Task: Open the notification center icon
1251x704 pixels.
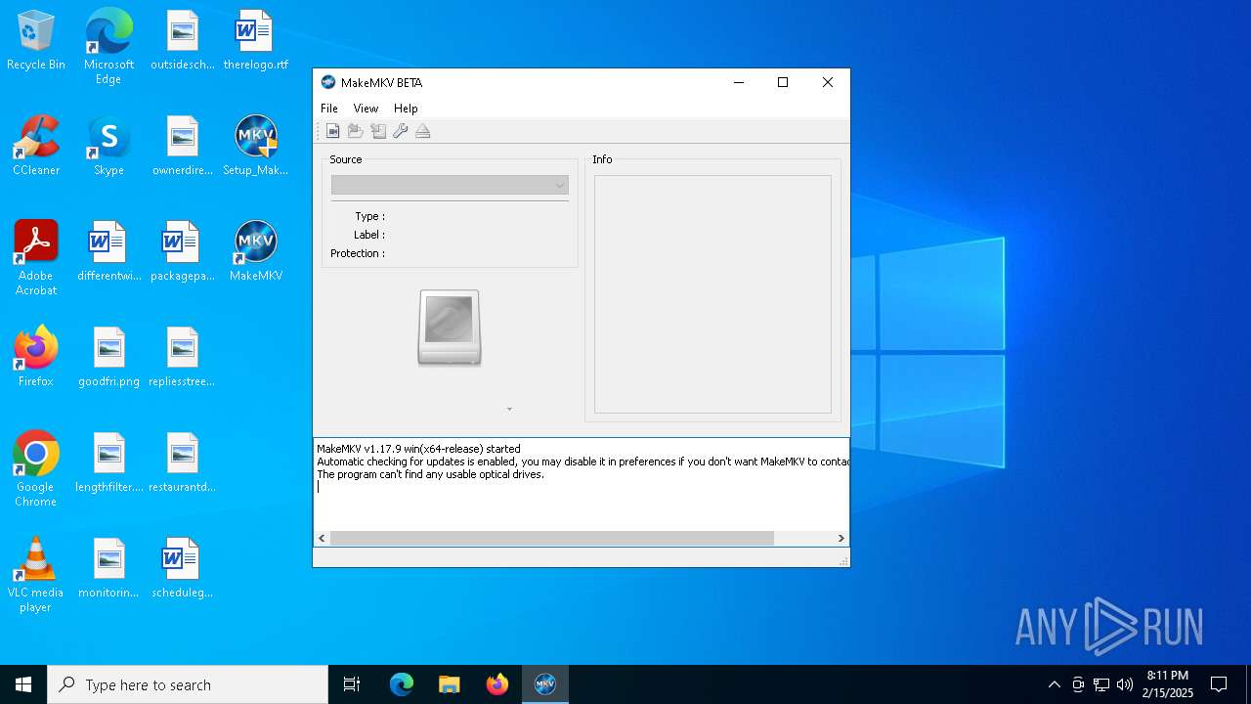Action: [1219, 684]
